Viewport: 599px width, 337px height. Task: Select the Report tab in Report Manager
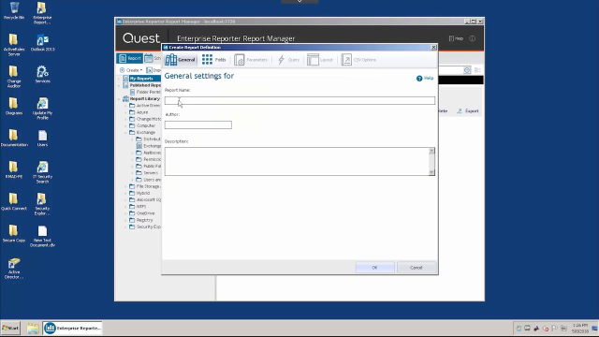pos(130,58)
